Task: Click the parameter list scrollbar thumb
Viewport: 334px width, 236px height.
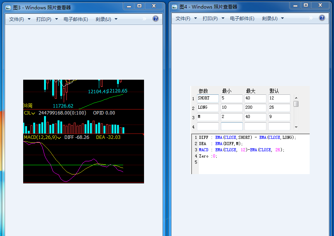Action: [x=296, y=104]
